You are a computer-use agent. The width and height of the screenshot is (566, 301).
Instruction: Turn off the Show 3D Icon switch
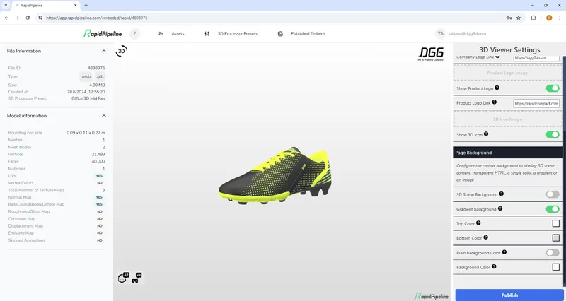552,134
